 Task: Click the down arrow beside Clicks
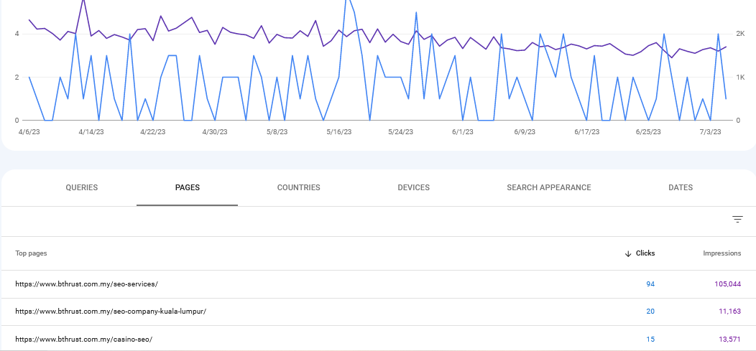tap(628, 254)
